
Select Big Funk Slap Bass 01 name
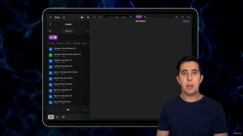[63, 90]
